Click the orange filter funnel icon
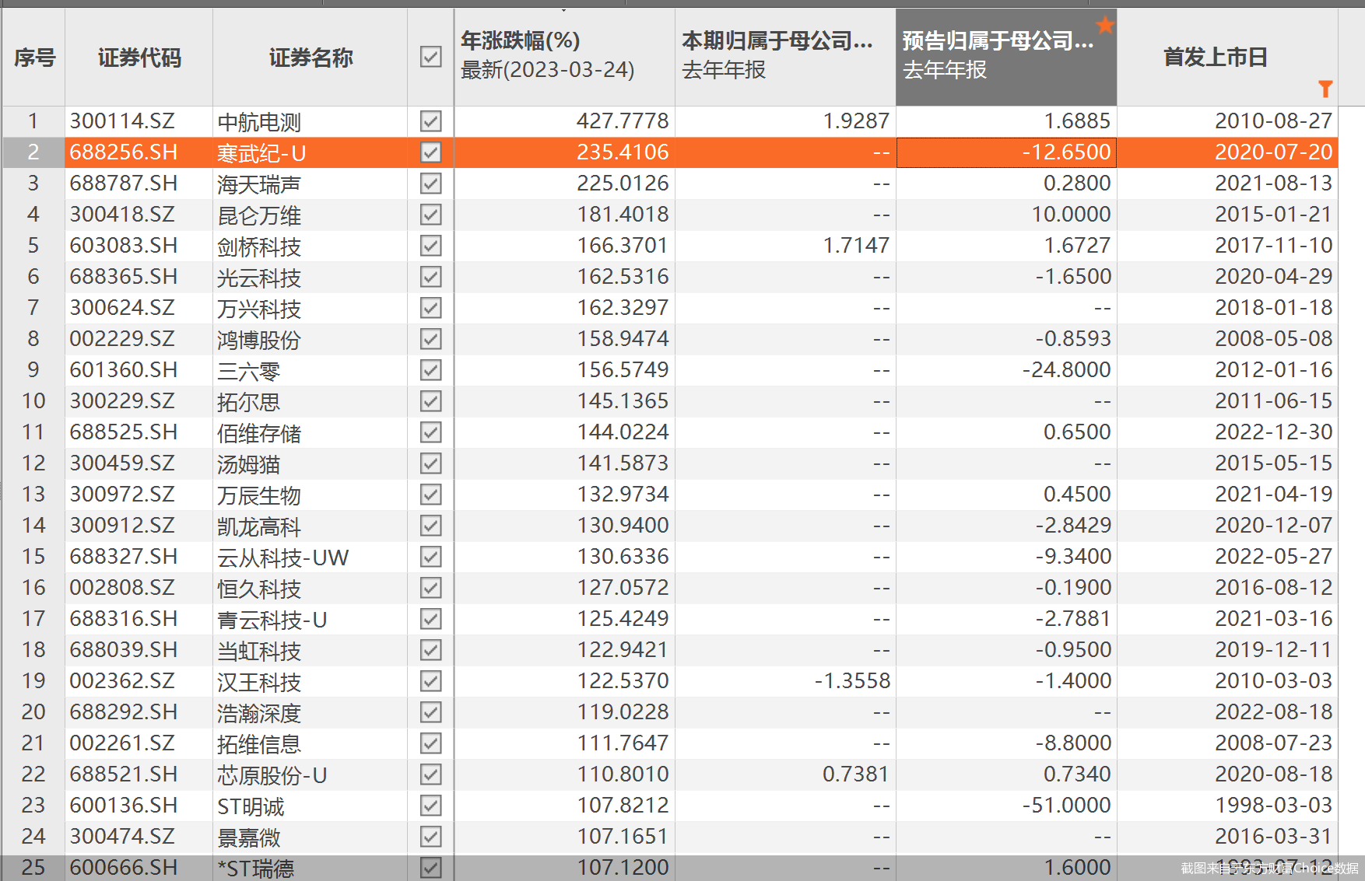This screenshot has height=881, width=1365. [x=1325, y=89]
